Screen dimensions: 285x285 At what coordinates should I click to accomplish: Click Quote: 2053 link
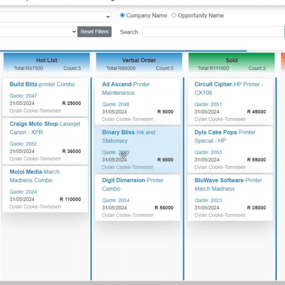(208, 152)
